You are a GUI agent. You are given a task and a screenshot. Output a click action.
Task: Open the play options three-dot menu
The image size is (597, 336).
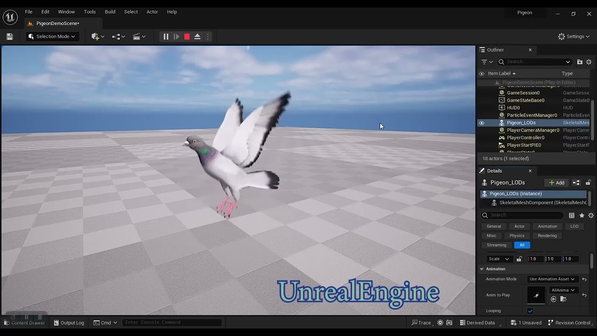(208, 36)
